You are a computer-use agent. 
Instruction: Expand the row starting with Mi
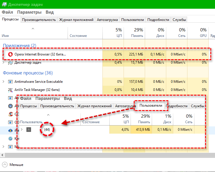tap(3, 146)
